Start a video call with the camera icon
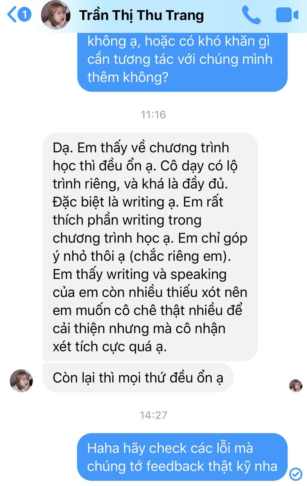307x486 pixels. point(287,15)
